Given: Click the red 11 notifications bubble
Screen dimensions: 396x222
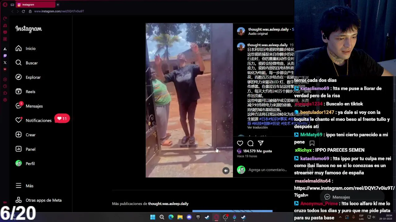Looking at the screenshot, I should [62, 118].
